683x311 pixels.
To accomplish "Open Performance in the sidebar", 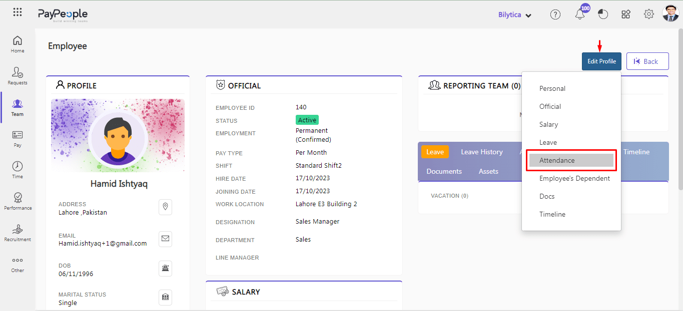I will 18,201.
